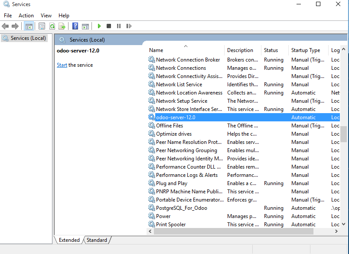Click the Services title bar app icon
The width and height of the screenshot is (349, 254).
(x=6, y=4)
